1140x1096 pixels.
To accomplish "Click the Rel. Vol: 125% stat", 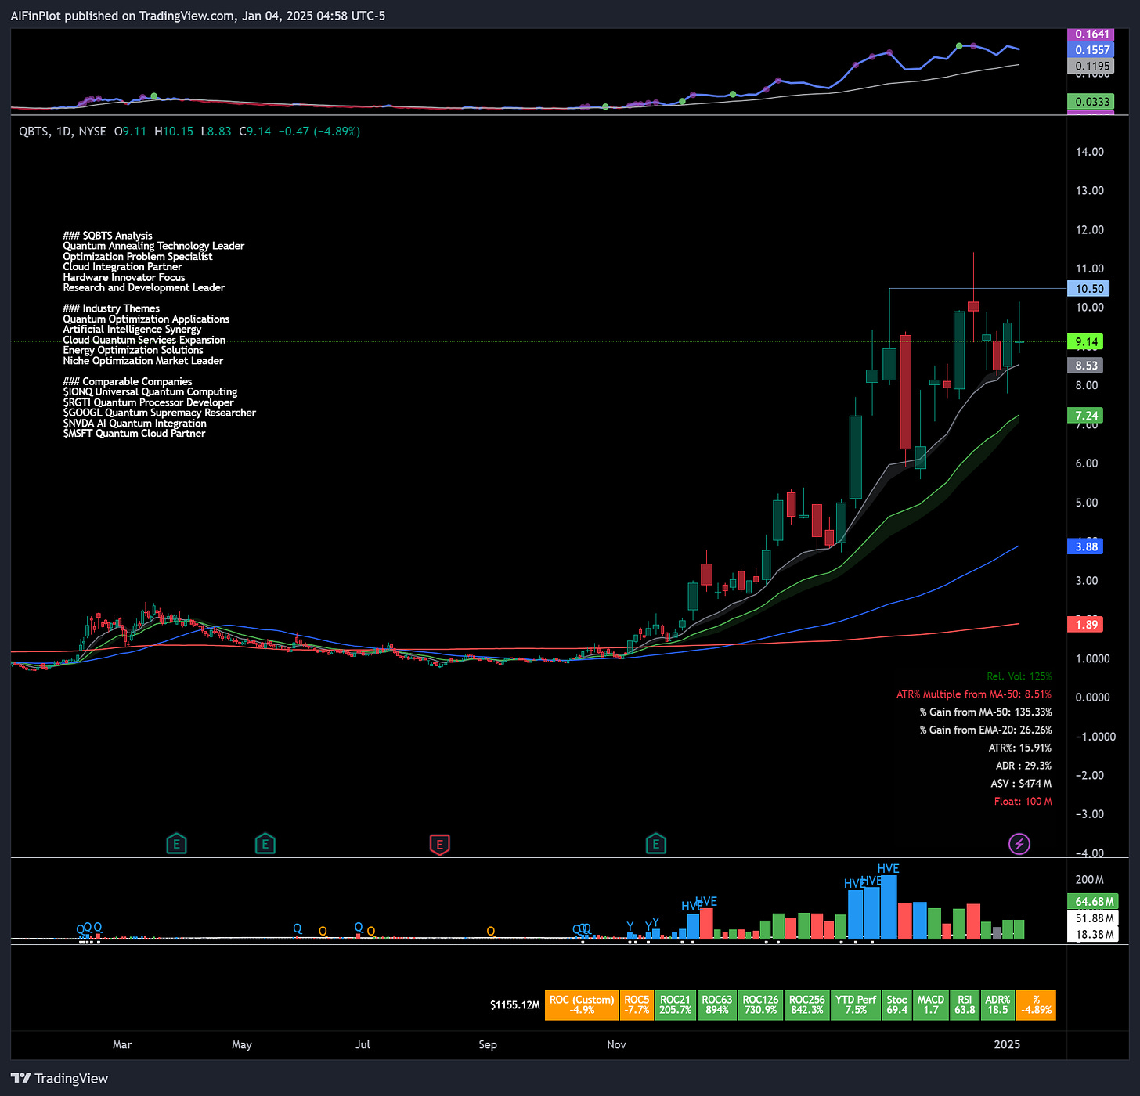I will click(1019, 676).
